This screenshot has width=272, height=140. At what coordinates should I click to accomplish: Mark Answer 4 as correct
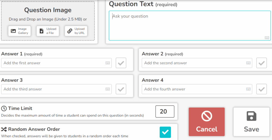coord(262,89)
